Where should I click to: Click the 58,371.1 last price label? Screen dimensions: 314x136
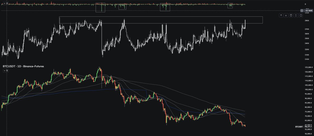[308, 127]
